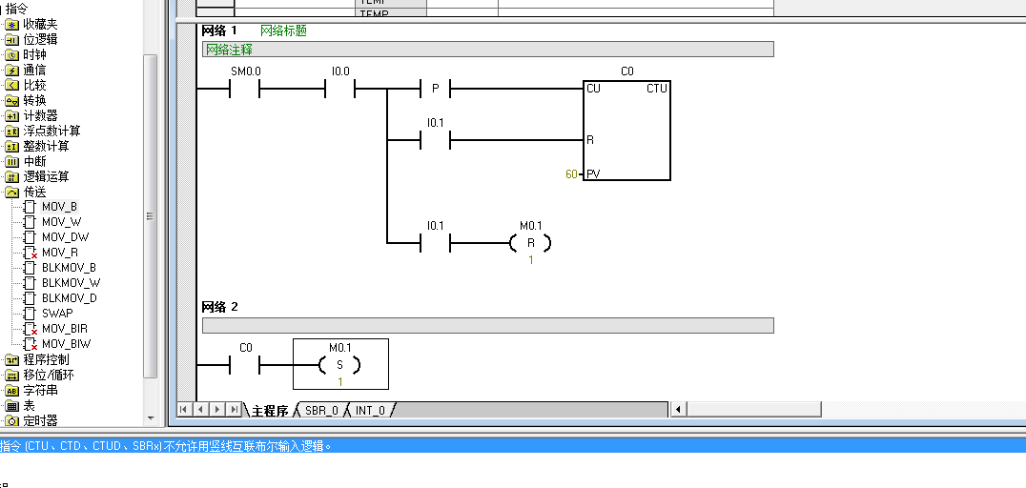Click the SM0.0 contact
The height and width of the screenshot is (488, 1026).
click(x=245, y=90)
